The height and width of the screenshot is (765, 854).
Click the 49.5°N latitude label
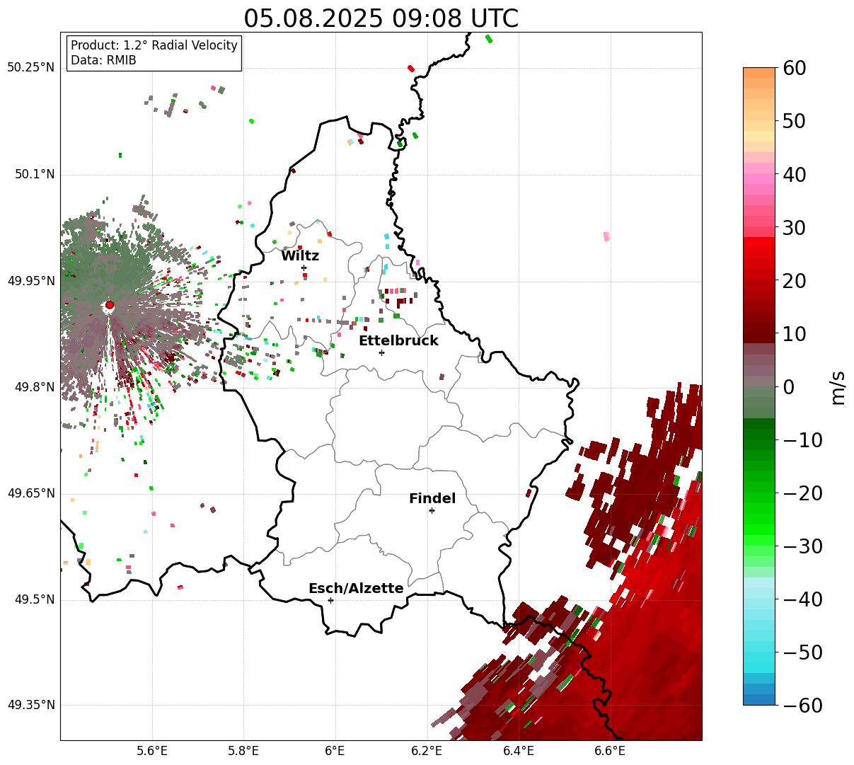pos(34,599)
